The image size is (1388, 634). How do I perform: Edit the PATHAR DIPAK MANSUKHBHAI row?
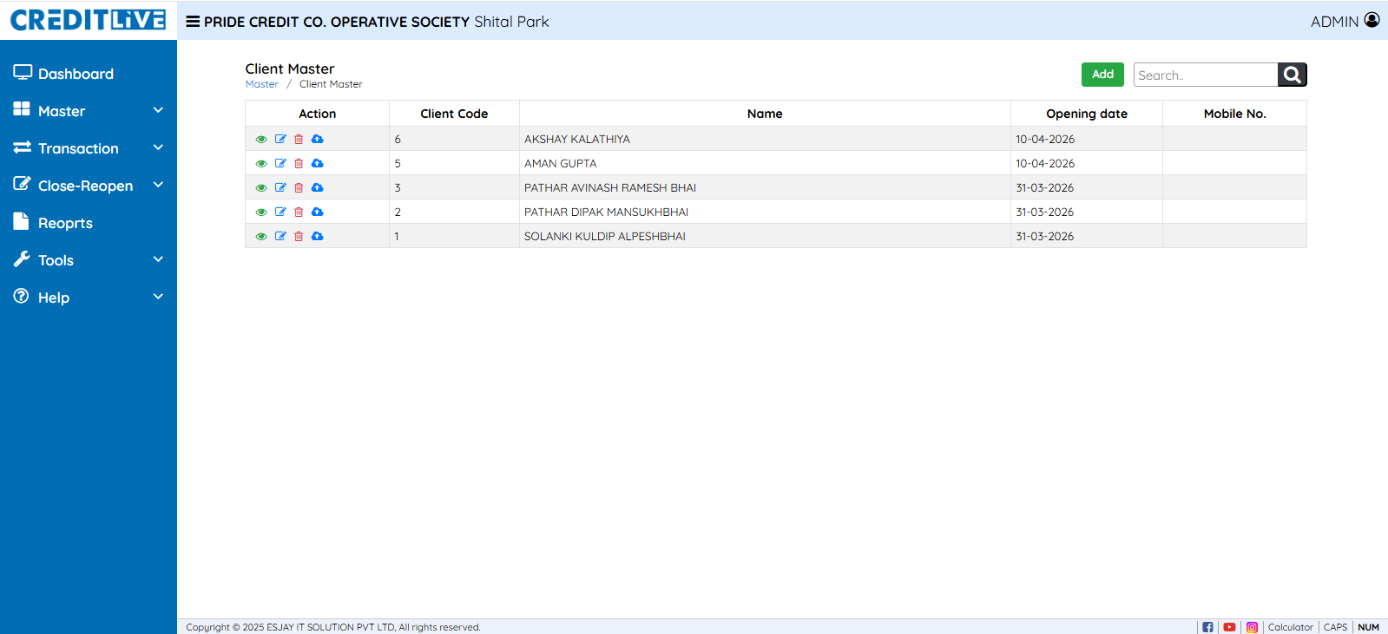click(x=280, y=212)
